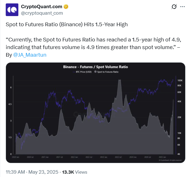Viewport: 190px width, 177px height.
Task: Toggle the Spot to Futures Ratio legend entry
Action: 106,72
